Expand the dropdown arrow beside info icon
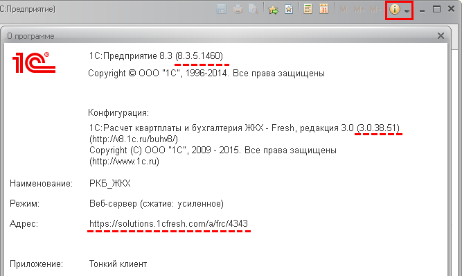The image size is (462, 276). [x=407, y=11]
